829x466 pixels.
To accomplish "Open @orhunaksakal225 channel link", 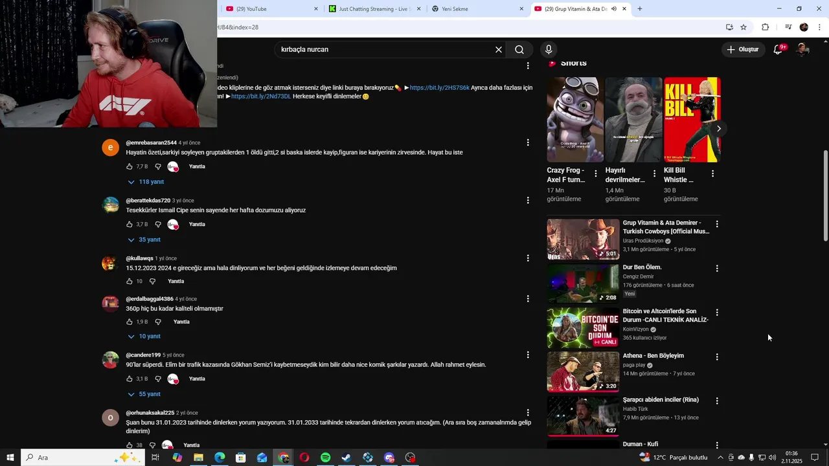I will click(150, 413).
